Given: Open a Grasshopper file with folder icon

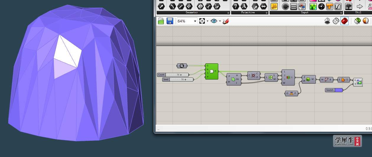Looking at the screenshot, I should coord(161,21).
